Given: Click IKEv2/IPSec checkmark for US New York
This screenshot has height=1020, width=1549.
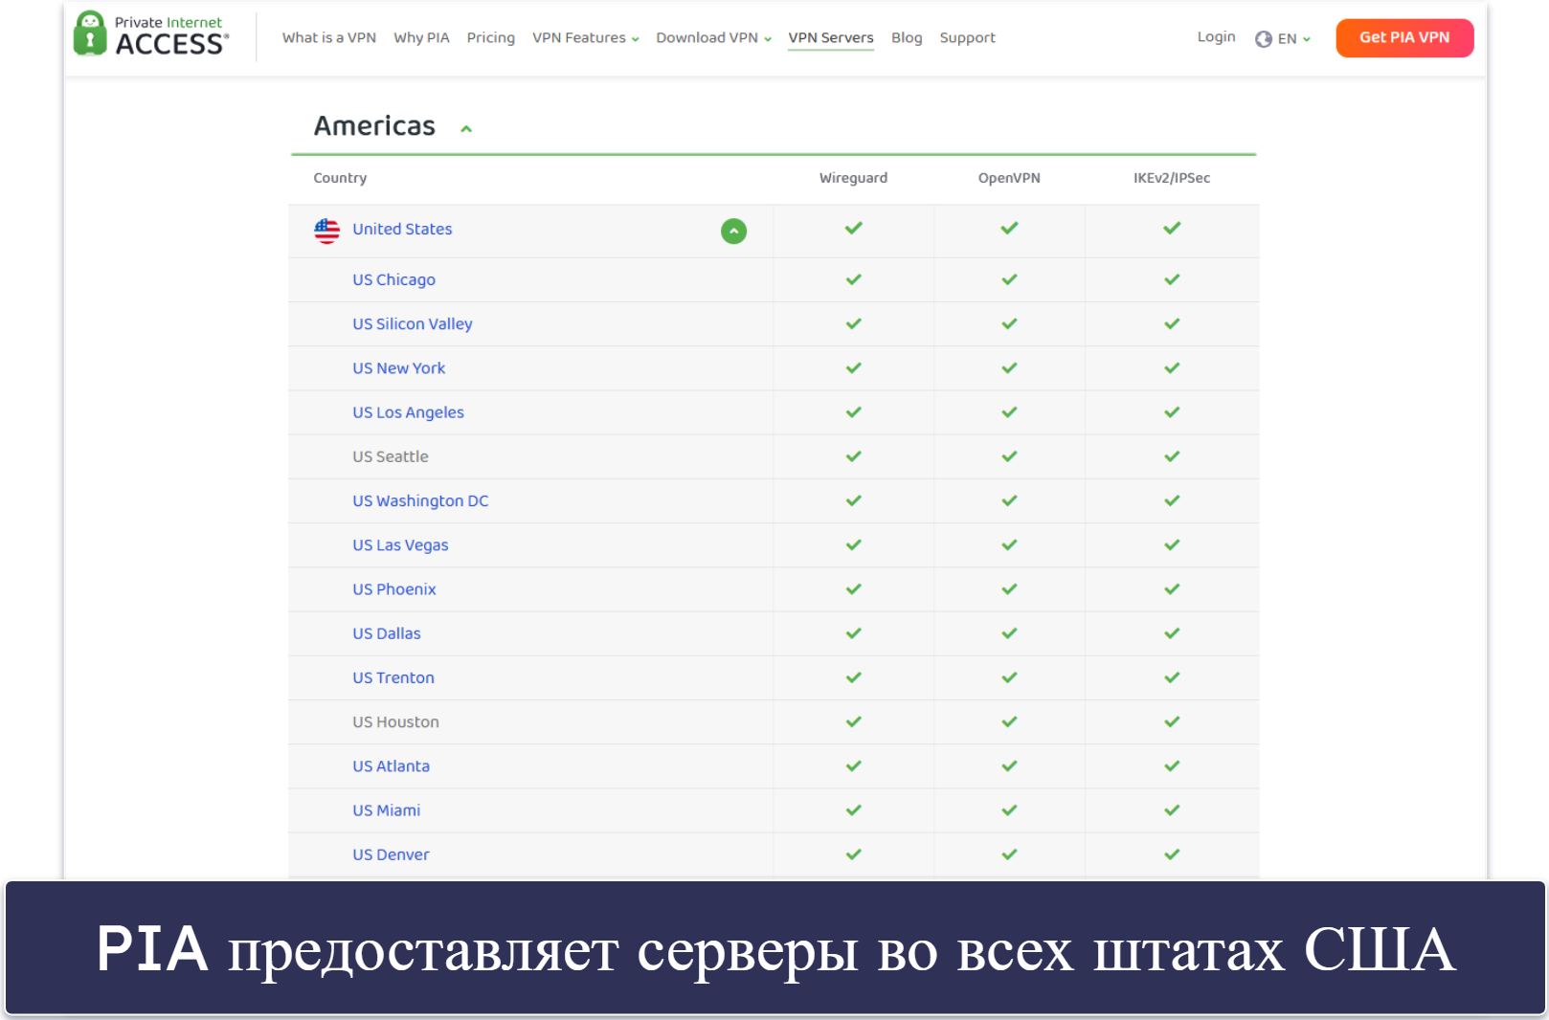Looking at the screenshot, I should tap(1172, 367).
